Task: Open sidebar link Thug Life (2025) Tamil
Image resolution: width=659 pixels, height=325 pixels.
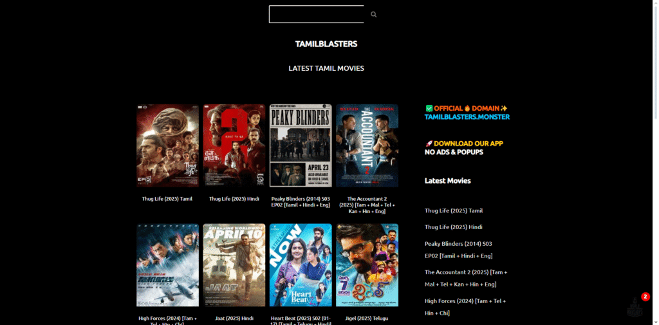Action: [453, 210]
